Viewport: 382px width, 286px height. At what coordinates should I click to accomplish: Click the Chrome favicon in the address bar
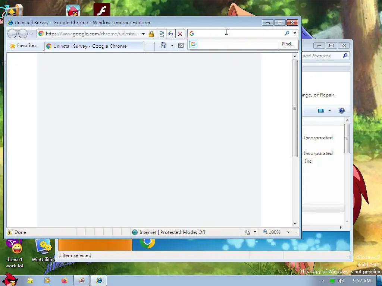pos(41,34)
